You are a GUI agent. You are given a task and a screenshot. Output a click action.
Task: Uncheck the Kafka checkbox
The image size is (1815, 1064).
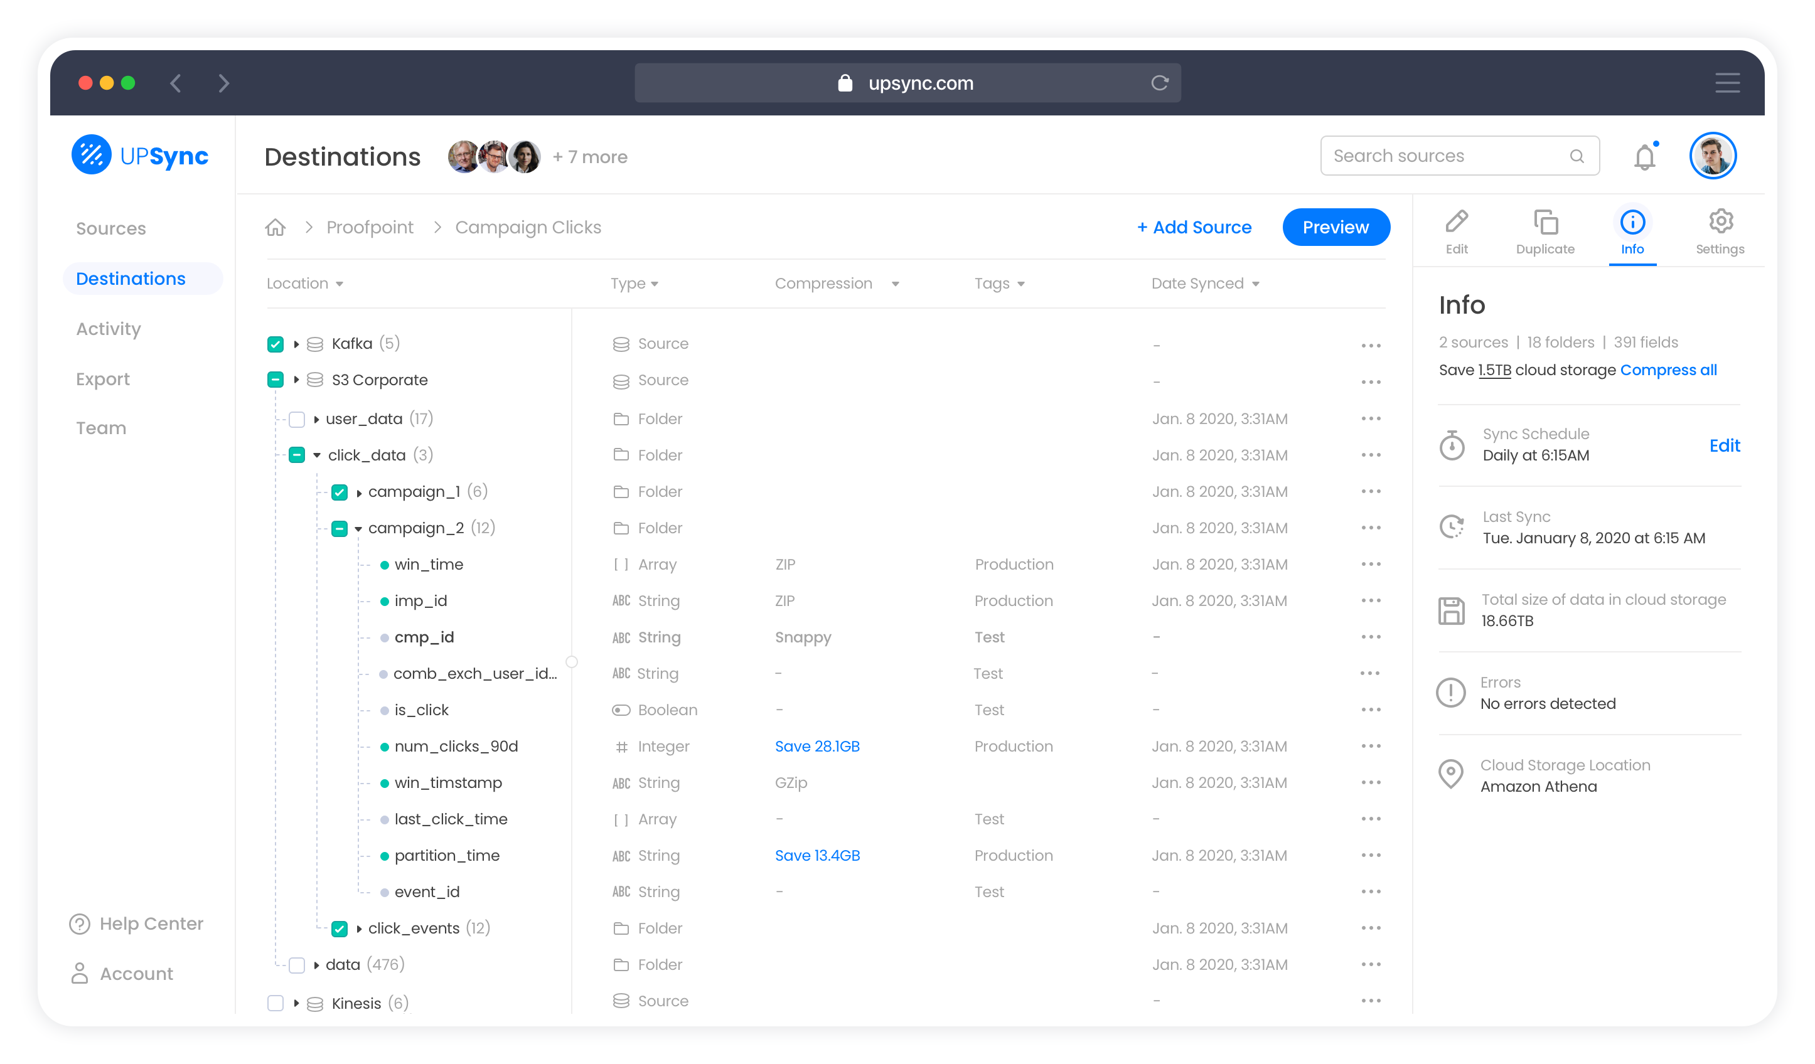click(x=275, y=344)
